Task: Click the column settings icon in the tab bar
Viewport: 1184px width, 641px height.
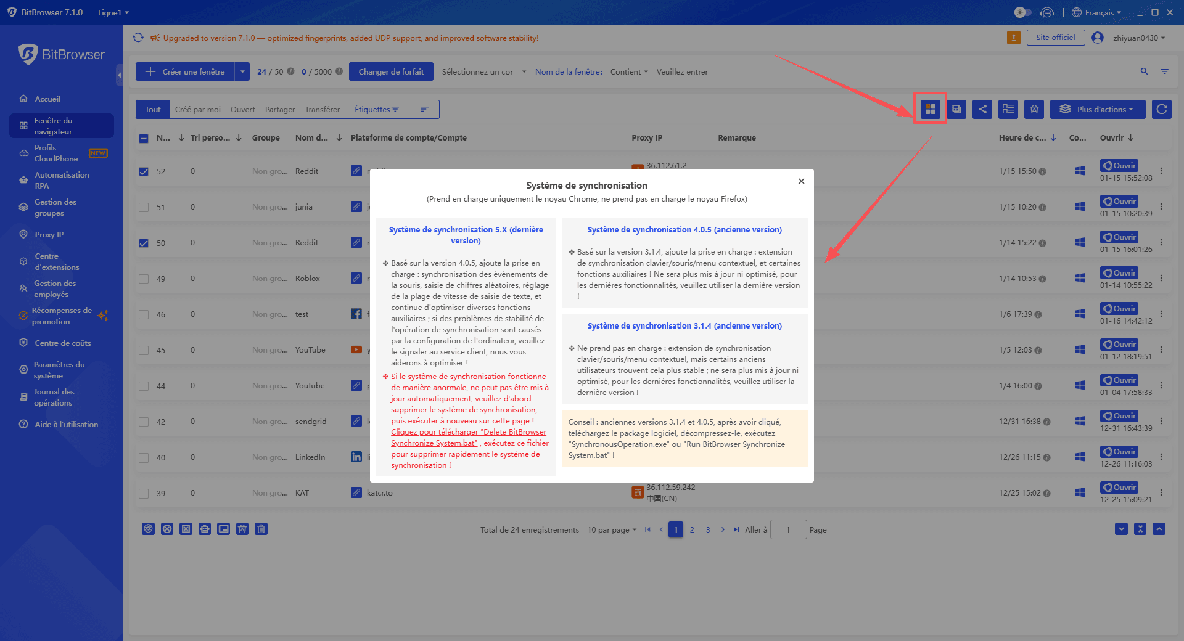Action: coord(424,109)
